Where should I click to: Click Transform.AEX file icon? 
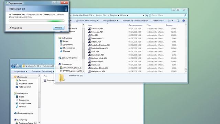(x=89, y=38)
